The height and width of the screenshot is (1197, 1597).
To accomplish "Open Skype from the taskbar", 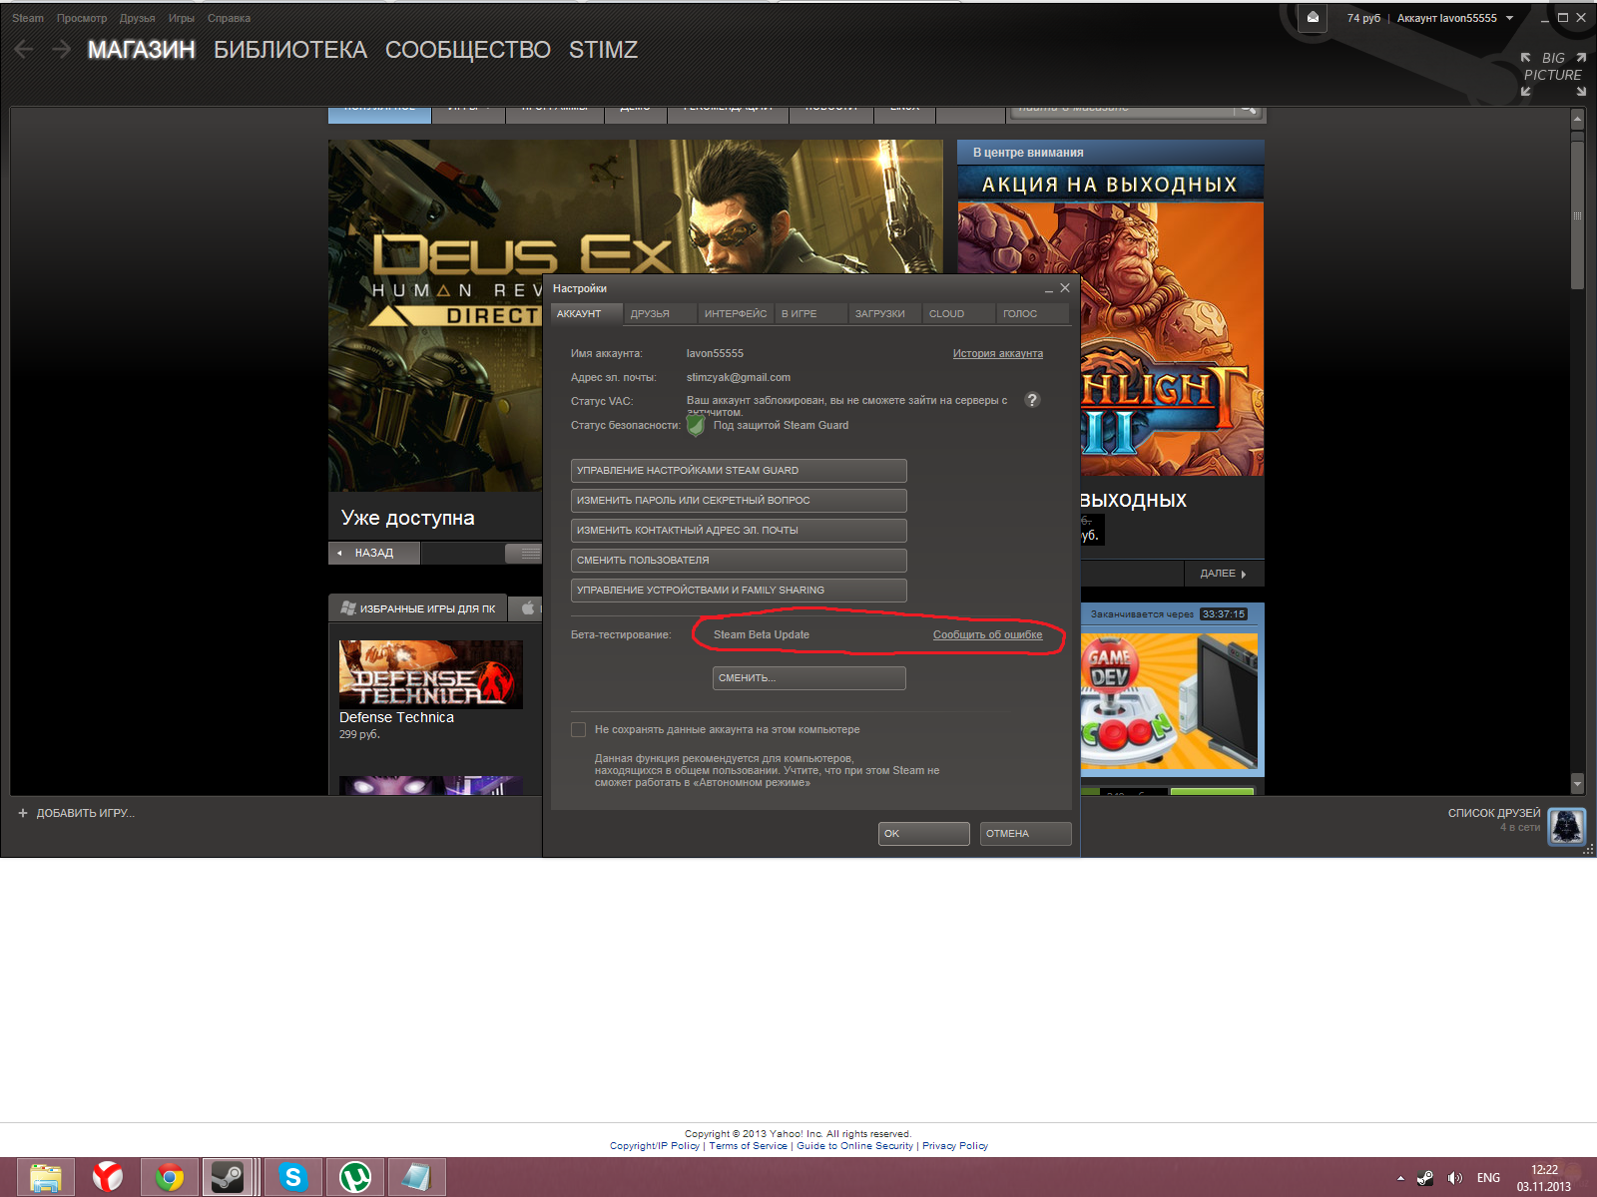I will [292, 1178].
